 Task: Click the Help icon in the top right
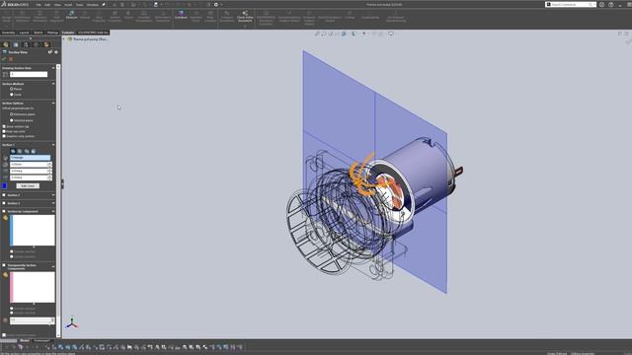point(611,4)
